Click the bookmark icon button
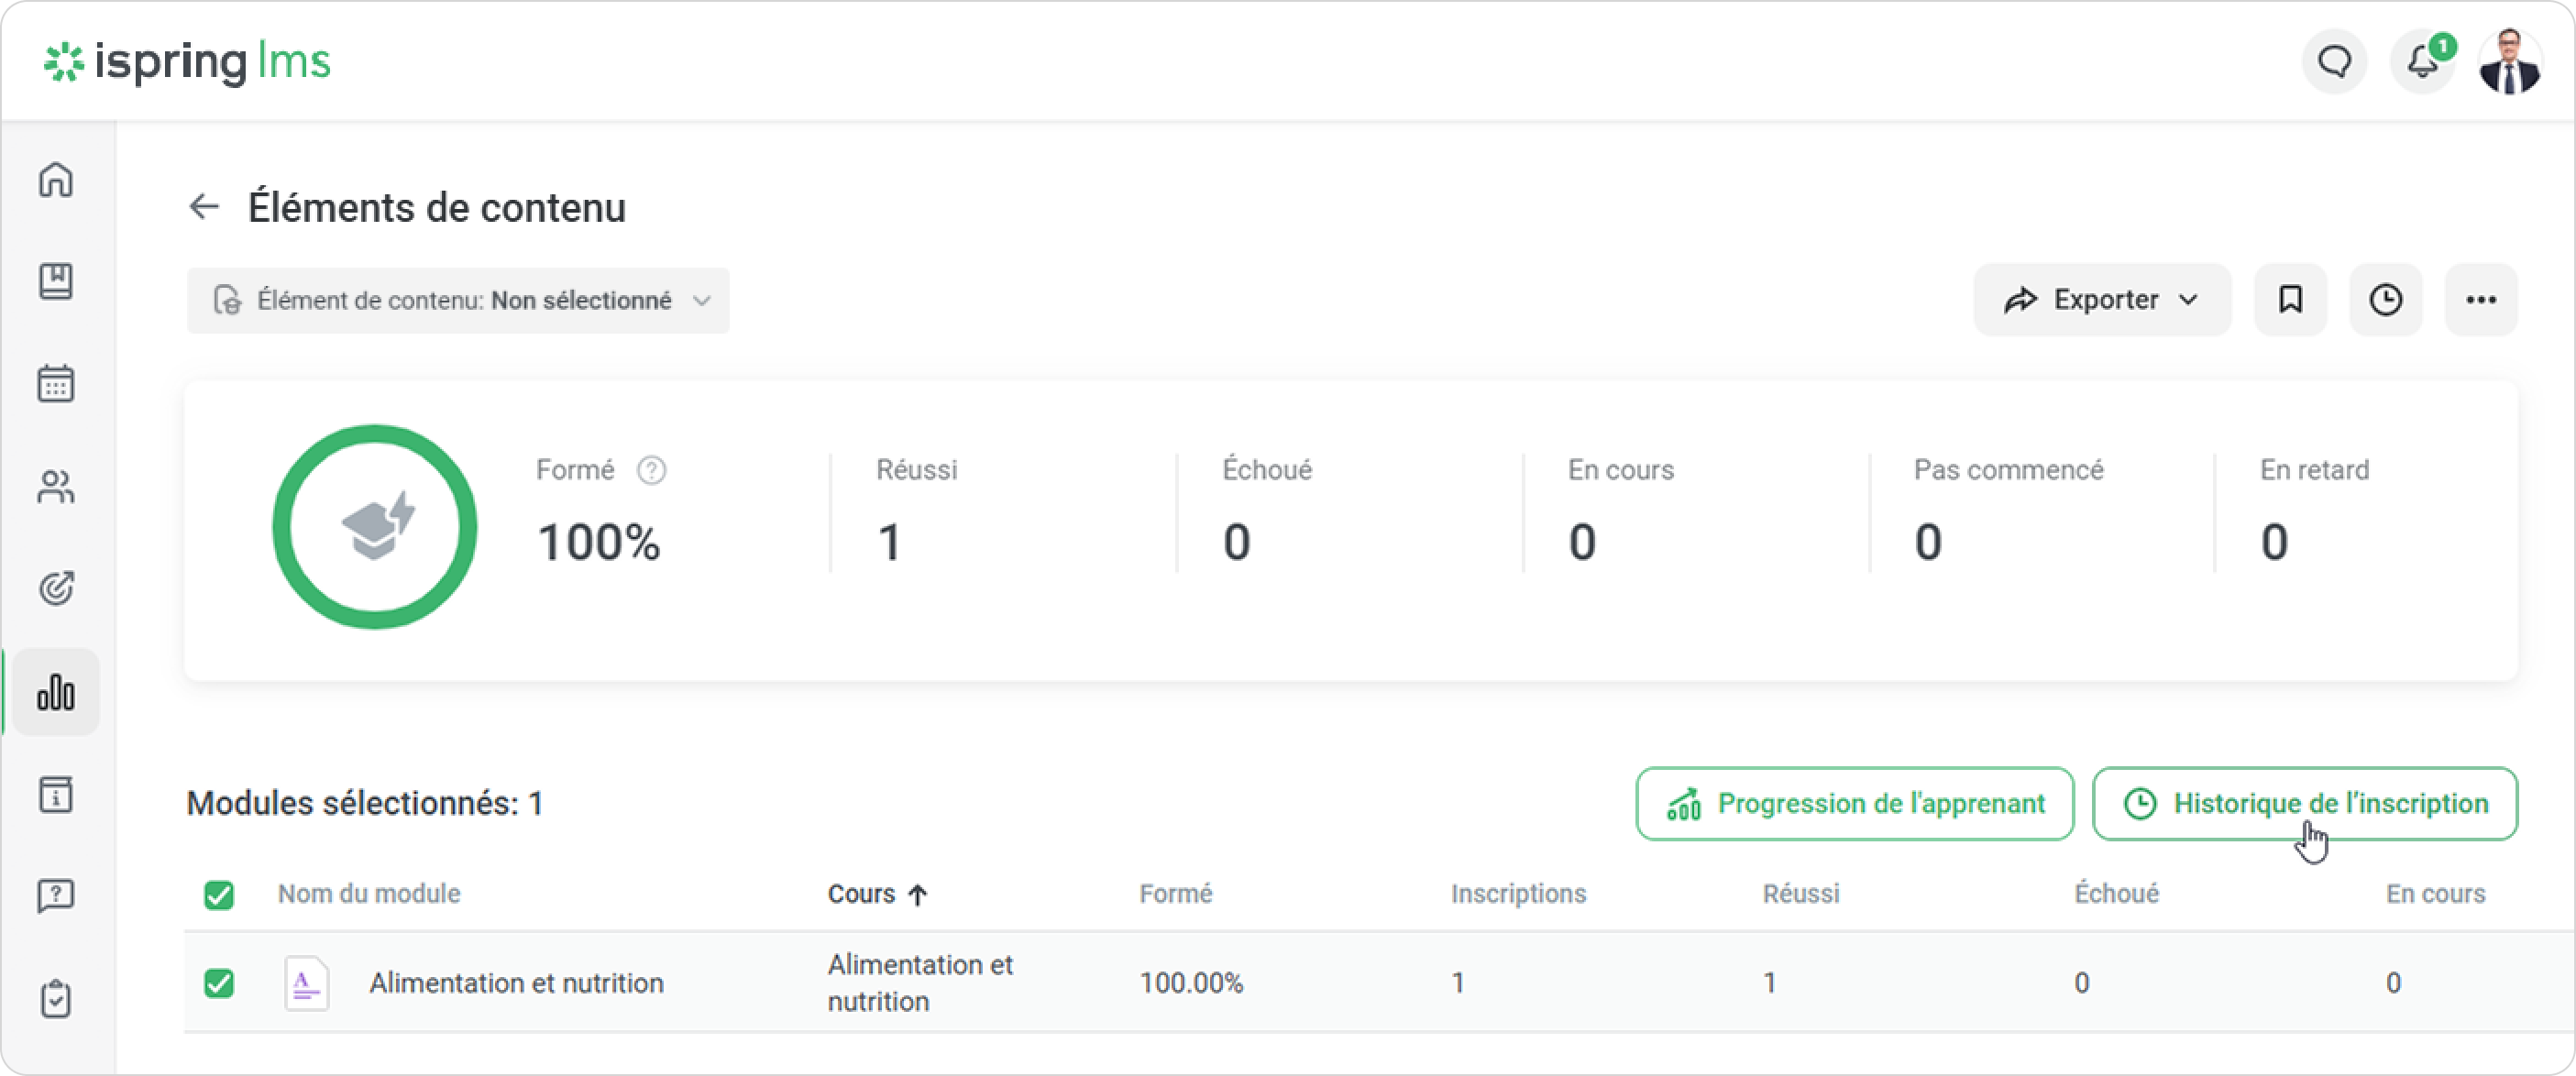Image resolution: width=2576 pixels, height=1076 pixels. coord(2290,300)
